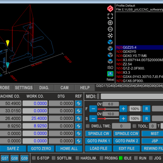This screenshot has height=163, width=163.
Task: Zoom in the toolpath viewer
Action: (110, 23)
